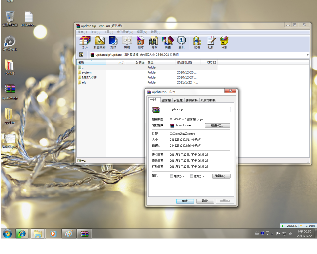This screenshot has height=254, width=317.
Task: Open the 我的最愛(O) Favorites menu
Action: click(x=125, y=32)
